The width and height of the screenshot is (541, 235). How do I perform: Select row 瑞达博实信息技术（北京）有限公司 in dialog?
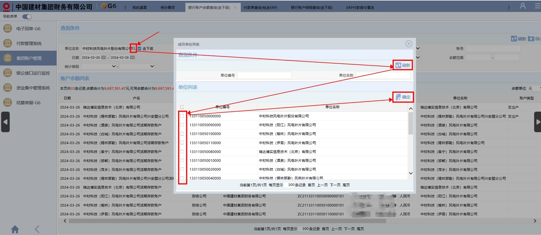click(x=292, y=152)
